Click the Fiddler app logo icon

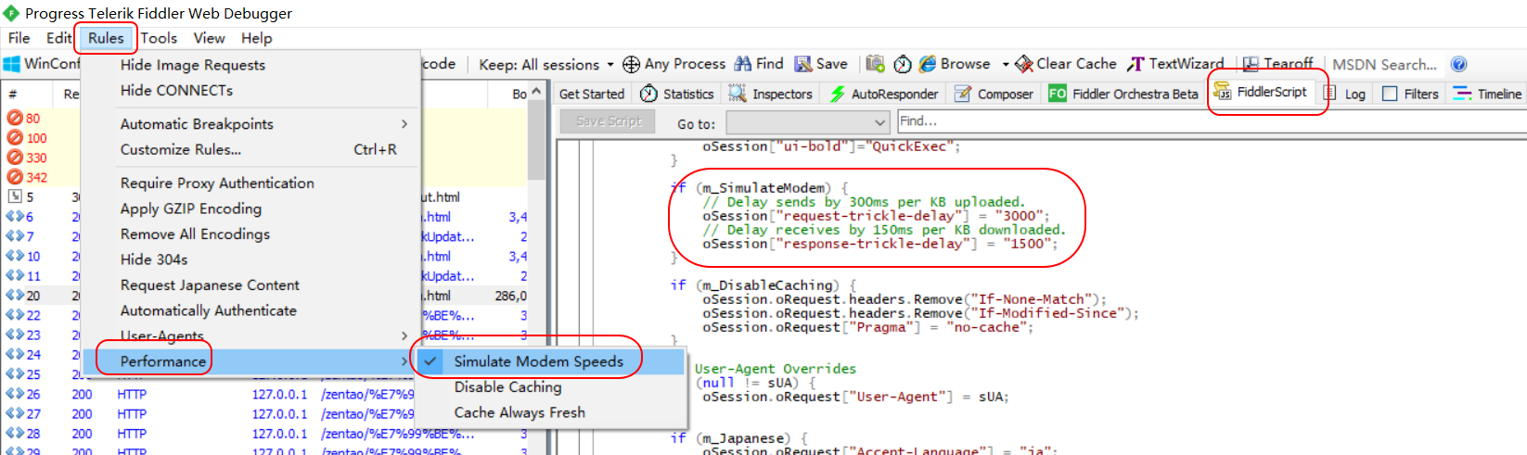[11, 13]
